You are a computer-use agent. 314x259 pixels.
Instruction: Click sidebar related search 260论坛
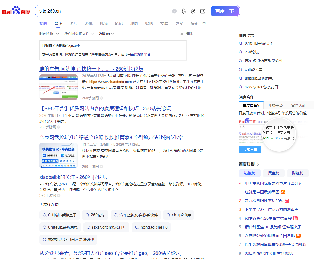coord(252,52)
